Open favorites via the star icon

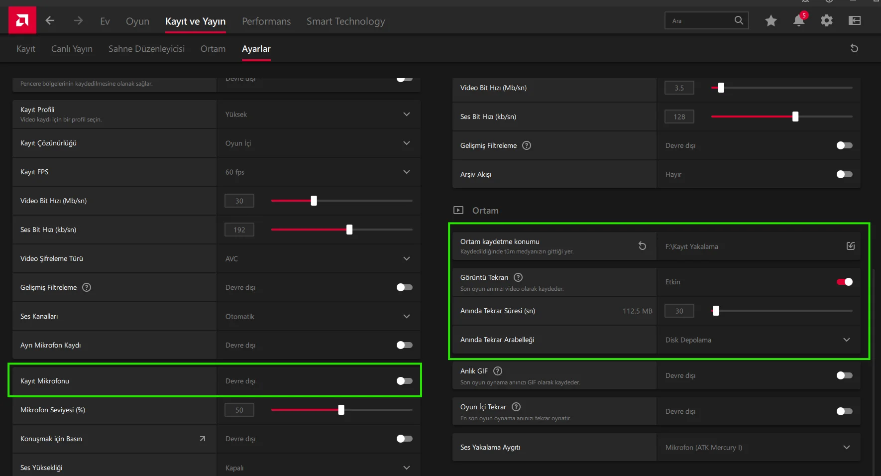(x=771, y=21)
